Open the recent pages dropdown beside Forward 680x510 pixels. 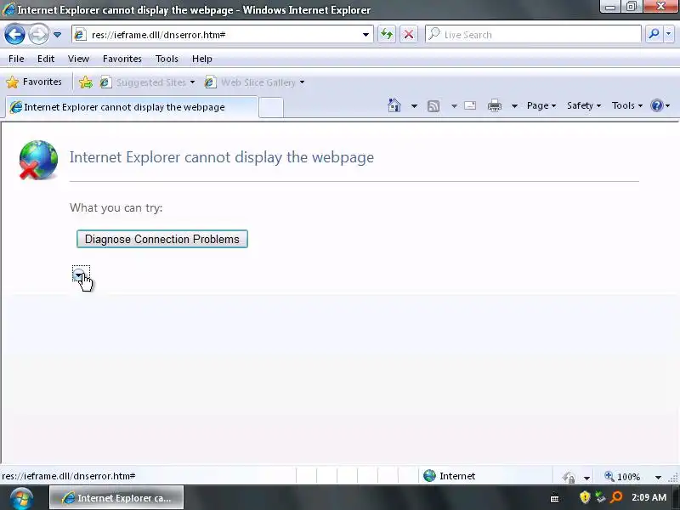point(57,35)
